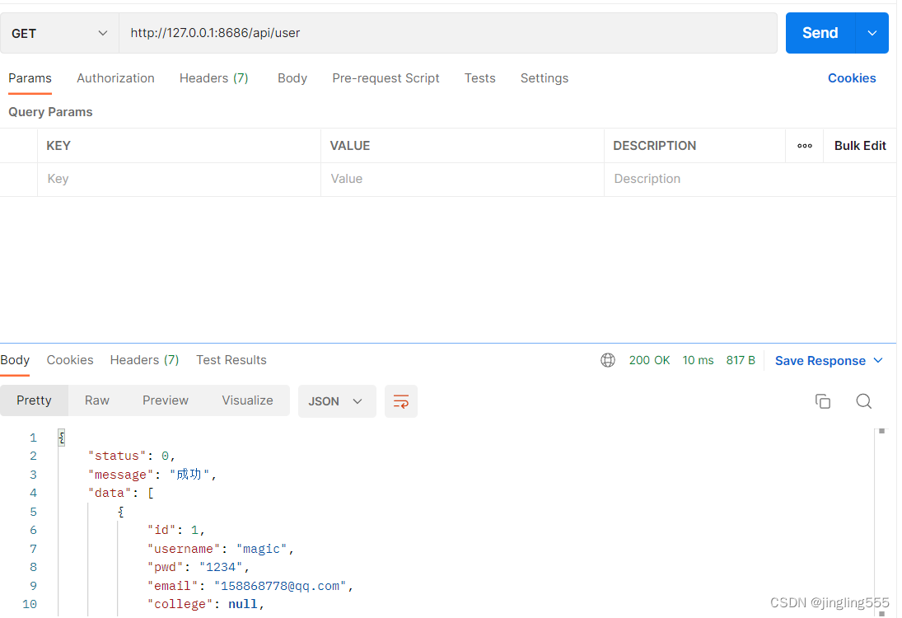Click the search response icon
The width and height of the screenshot is (902, 618).
863,401
